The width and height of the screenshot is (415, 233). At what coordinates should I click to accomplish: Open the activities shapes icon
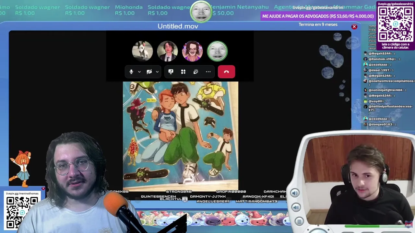click(x=183, y=72)
